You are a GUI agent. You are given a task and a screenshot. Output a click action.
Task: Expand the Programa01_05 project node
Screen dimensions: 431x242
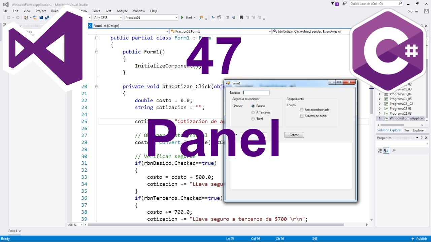click(x=380, y=99)
